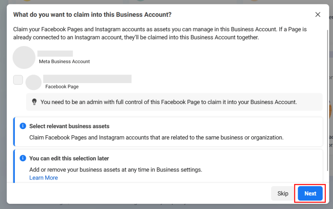
Task: Click the Meta Business Account label
Action: tap(65, 61)
